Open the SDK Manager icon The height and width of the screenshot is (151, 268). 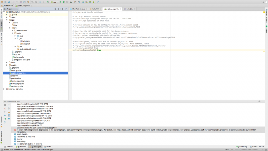point(90,2)
